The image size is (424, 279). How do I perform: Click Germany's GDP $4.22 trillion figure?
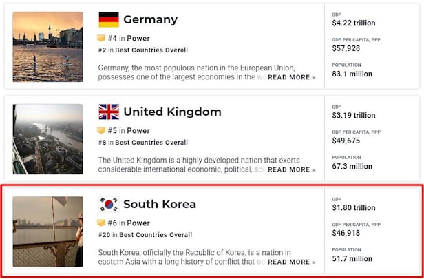[x=354, y=23]
